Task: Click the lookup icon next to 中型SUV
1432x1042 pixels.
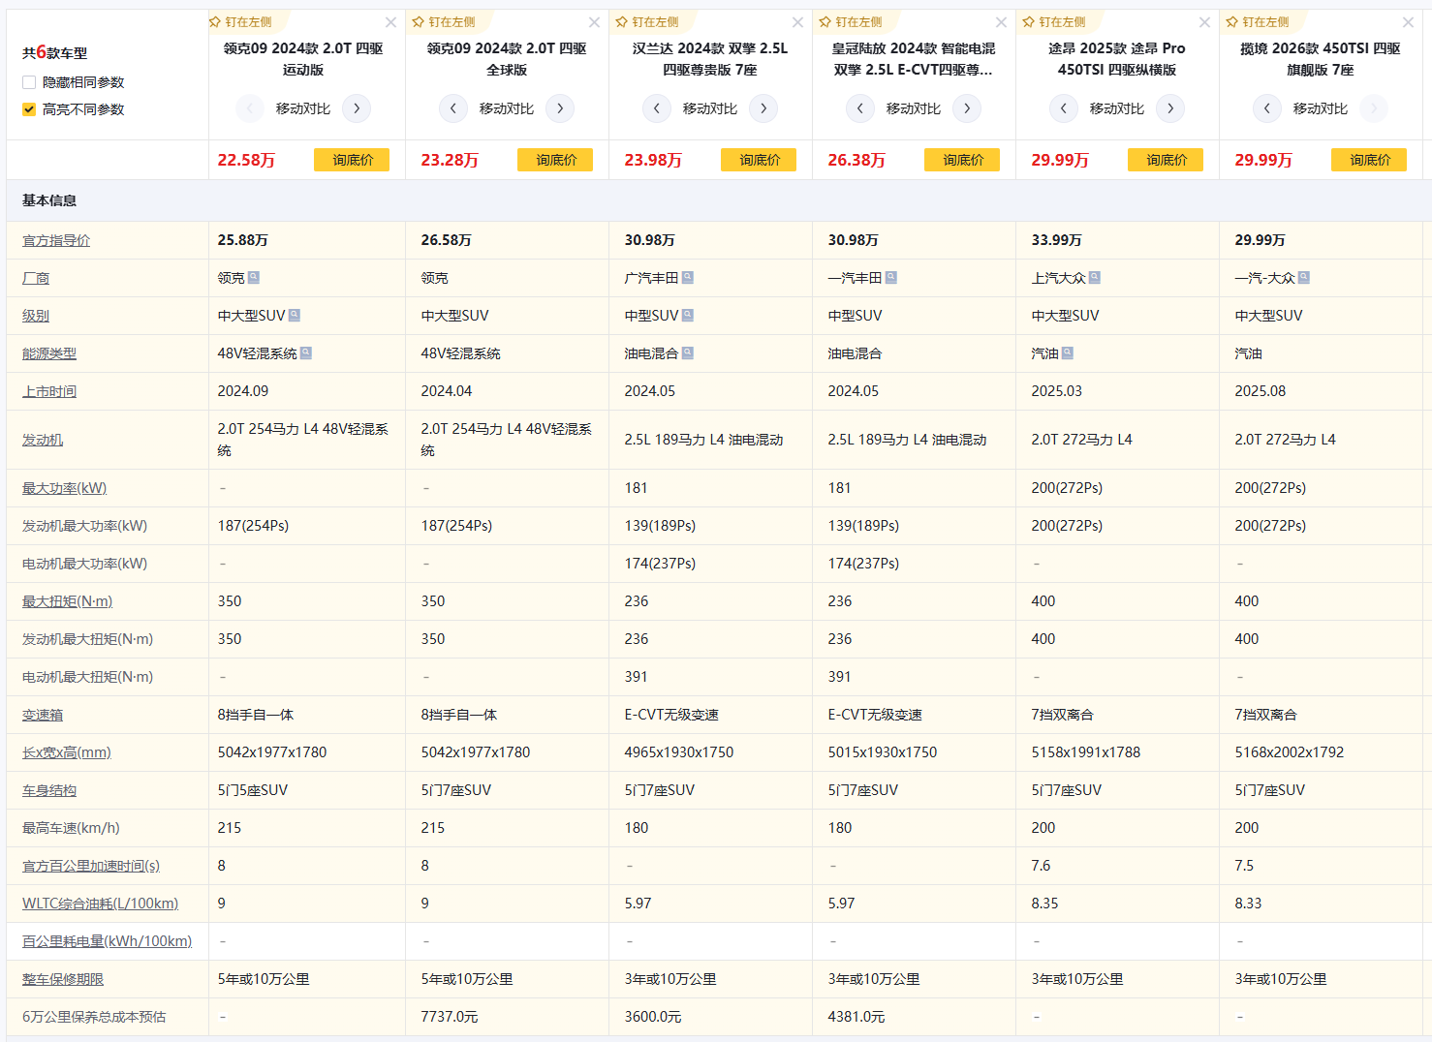Action: coord(688,316)
